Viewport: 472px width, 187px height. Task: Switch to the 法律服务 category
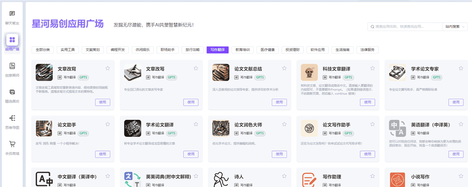(x=368, y=50)
